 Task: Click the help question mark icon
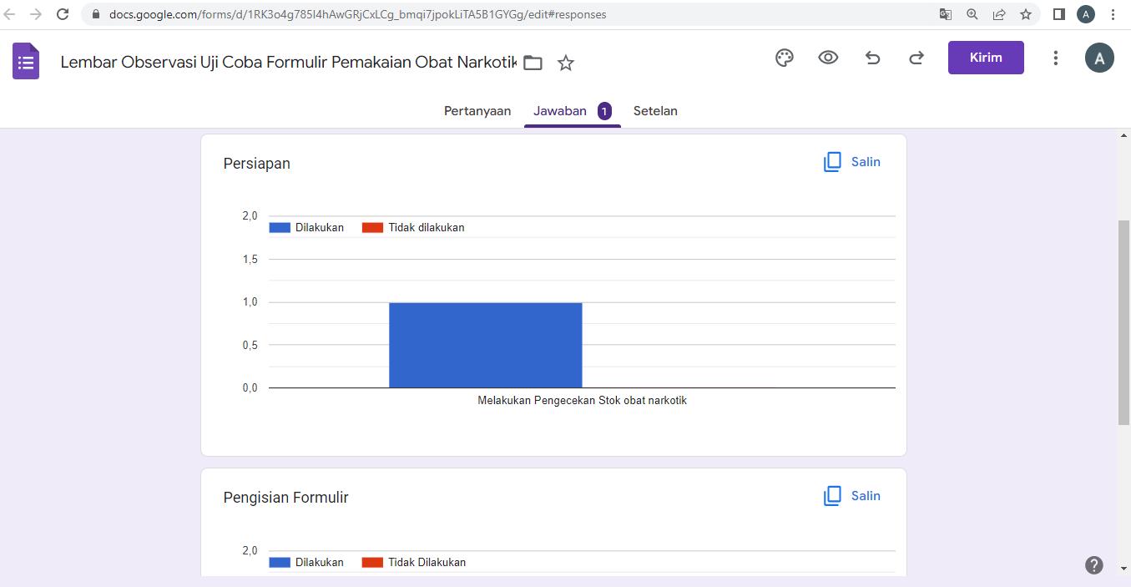[1093, 565]
